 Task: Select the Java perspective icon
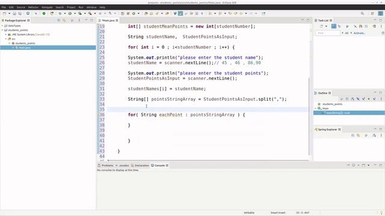click(x=381, y=13)
